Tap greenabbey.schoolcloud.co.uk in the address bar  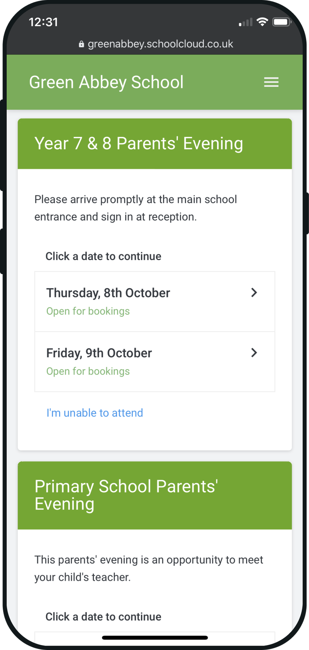[x=160, y=44]
